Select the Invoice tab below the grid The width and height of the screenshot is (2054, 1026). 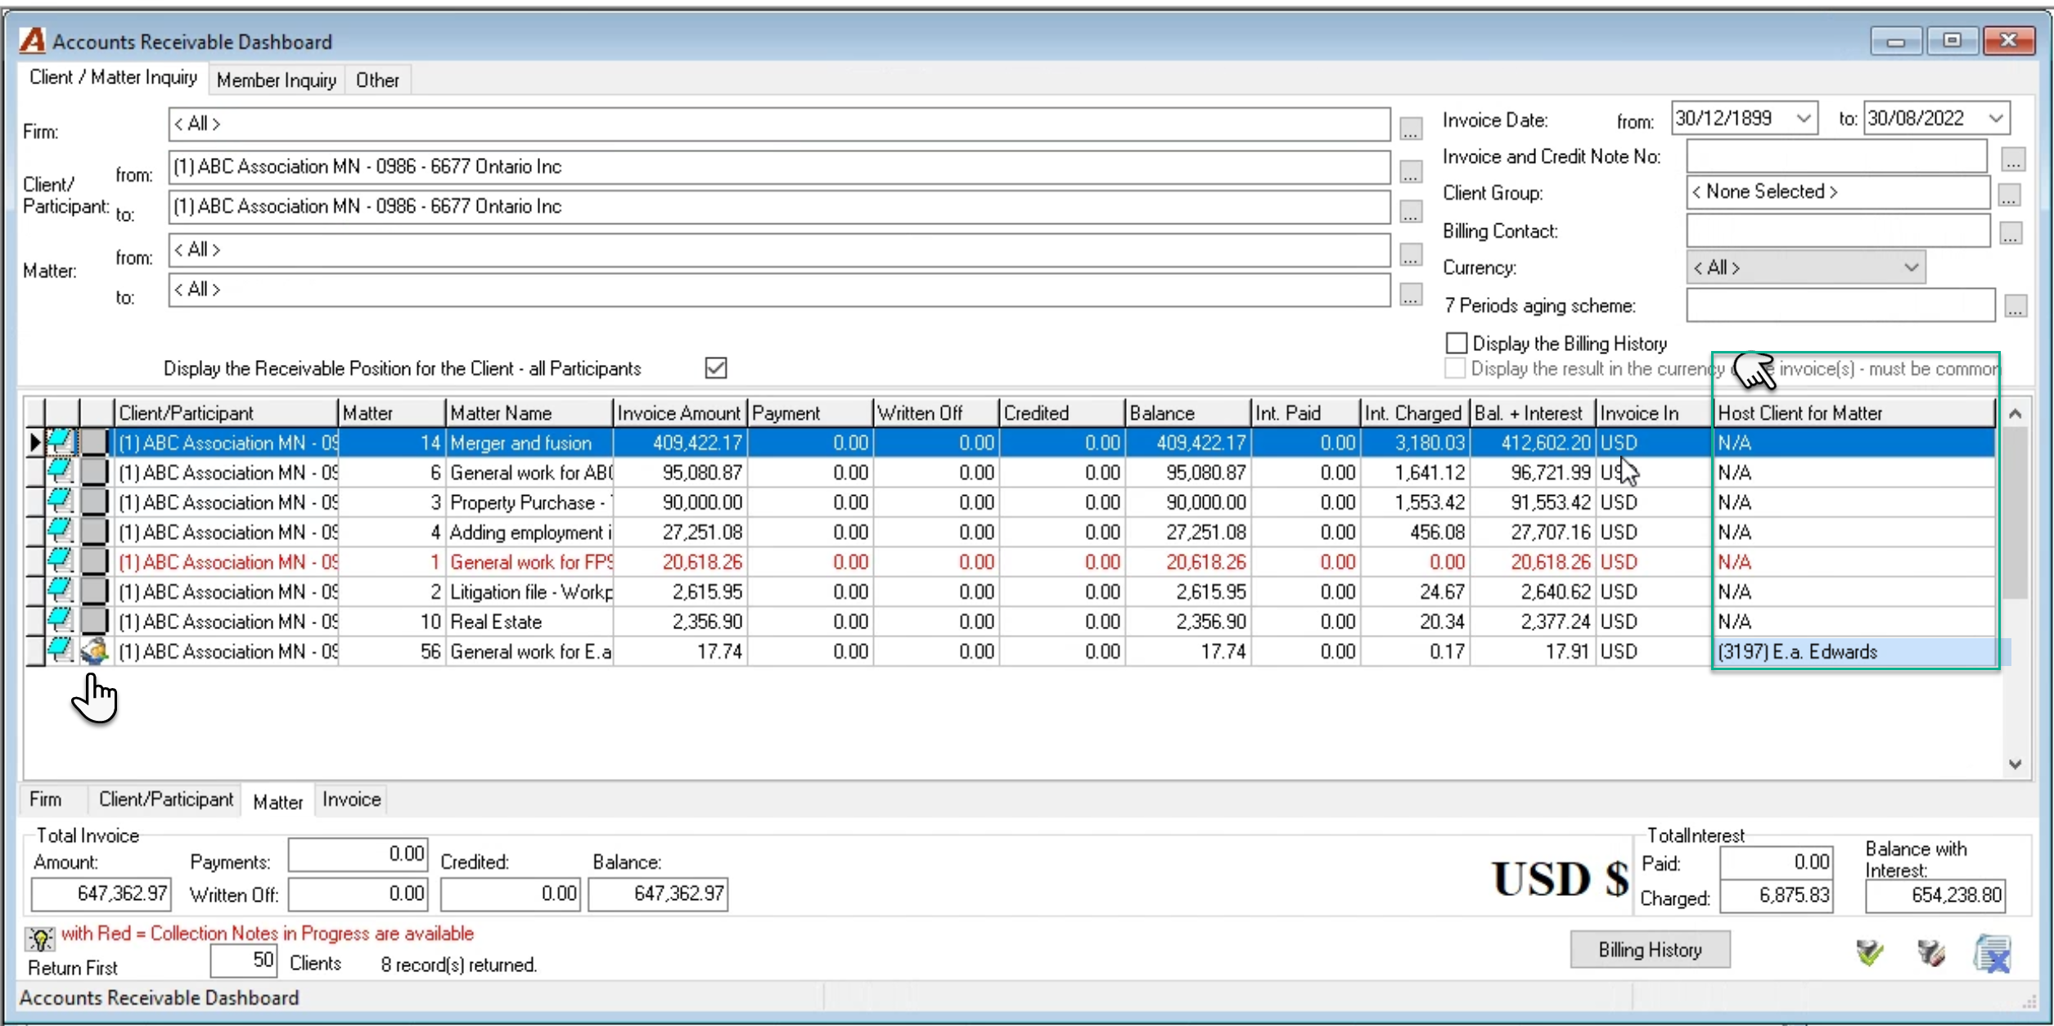(352, 799)
